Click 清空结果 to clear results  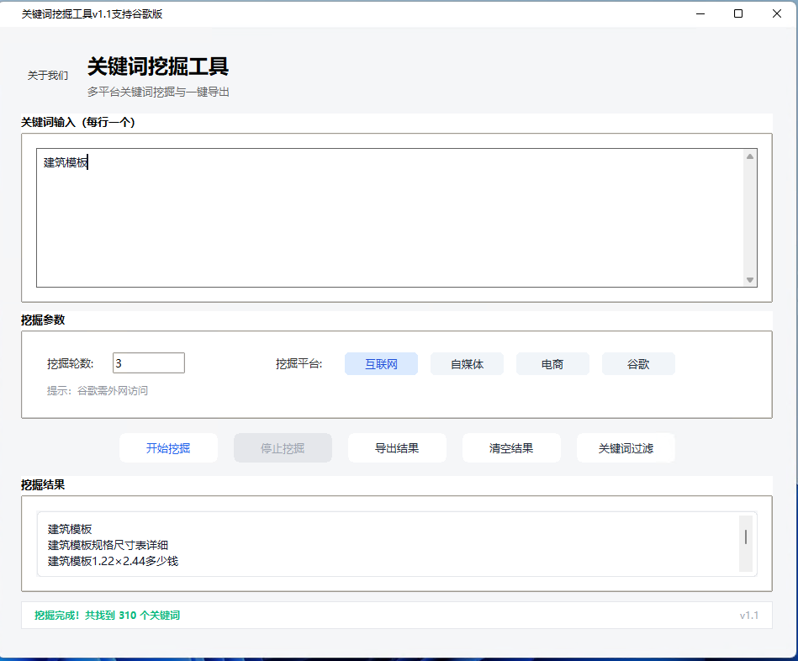click(x=511, y=448)
